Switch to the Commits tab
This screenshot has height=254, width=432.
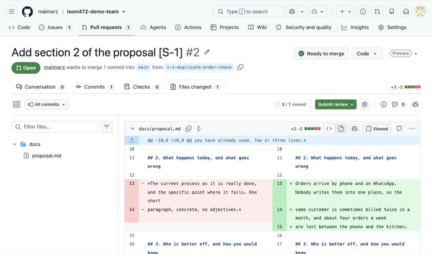click(95, 87)
